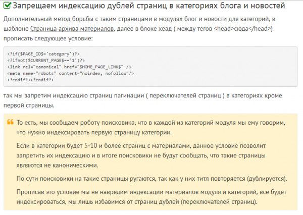The image size is (303, 215).
Task: Click the text "прописать следующее условие:"
Action: [48, 38]
